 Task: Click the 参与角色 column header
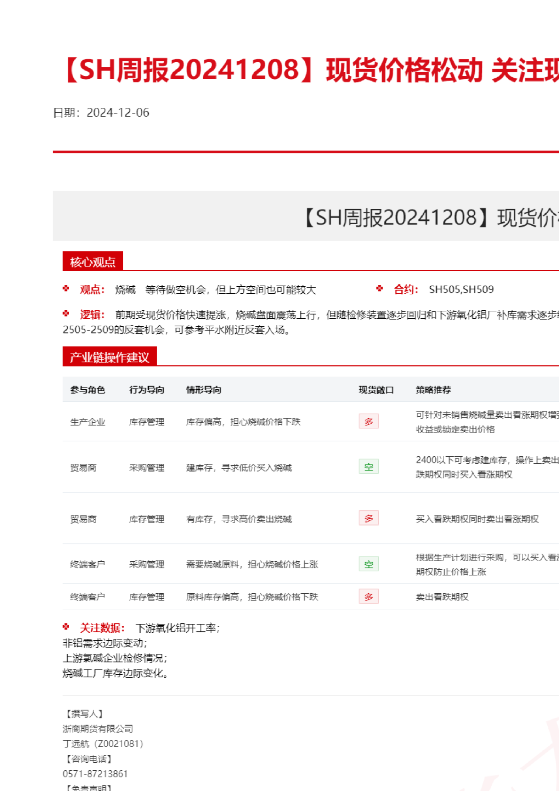pos(88,390)
